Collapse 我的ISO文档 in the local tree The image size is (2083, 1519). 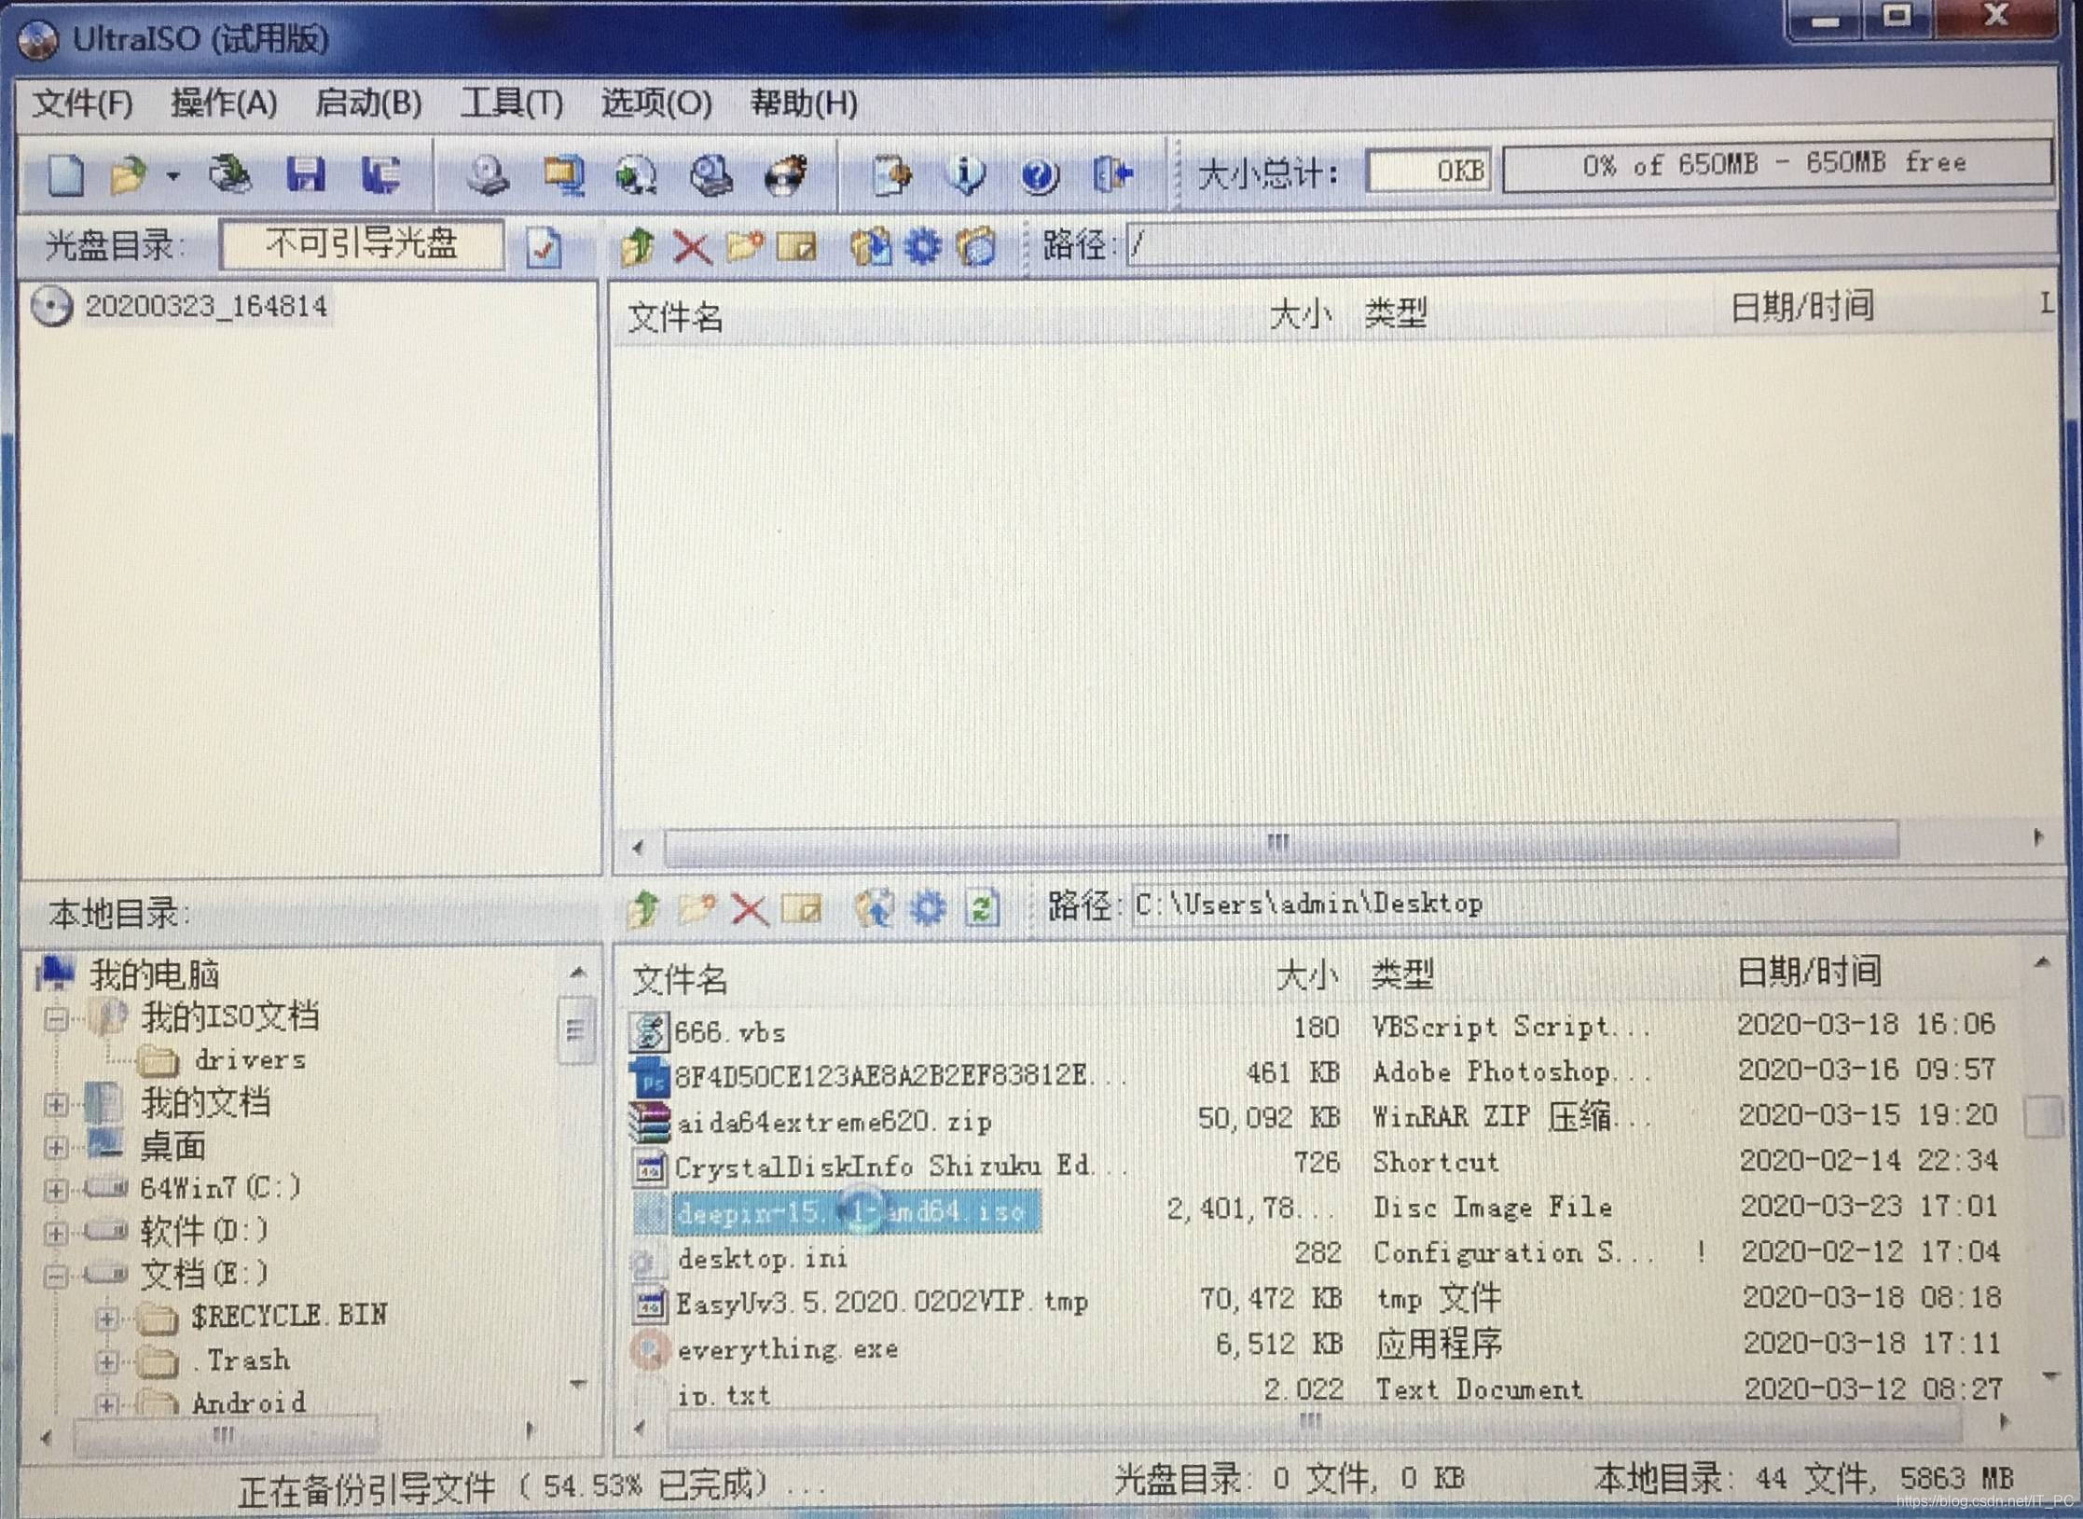[58, 1018]
